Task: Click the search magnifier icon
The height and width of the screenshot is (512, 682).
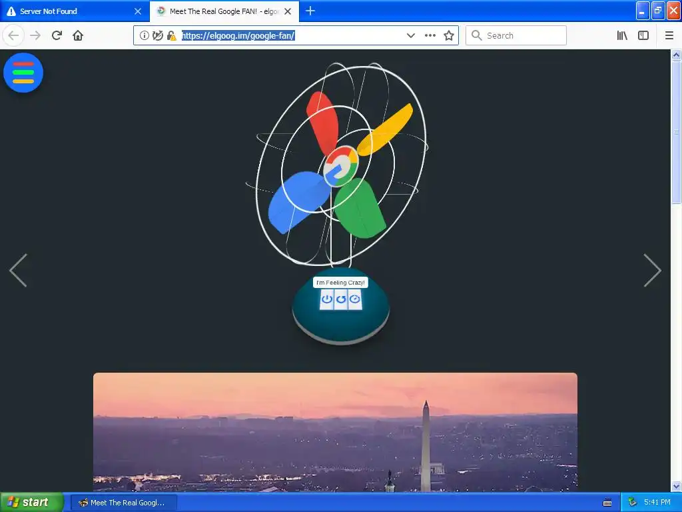Action: (x=477, y=35)
